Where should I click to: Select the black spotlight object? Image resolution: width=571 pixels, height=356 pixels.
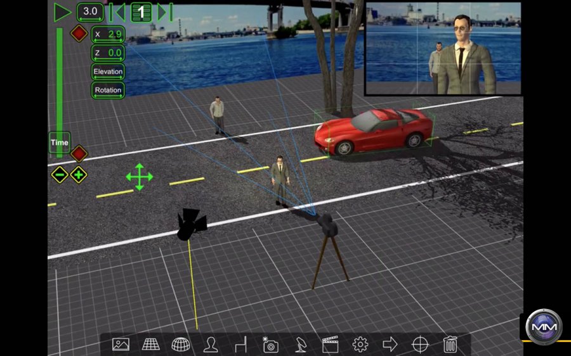pos(191,224)
